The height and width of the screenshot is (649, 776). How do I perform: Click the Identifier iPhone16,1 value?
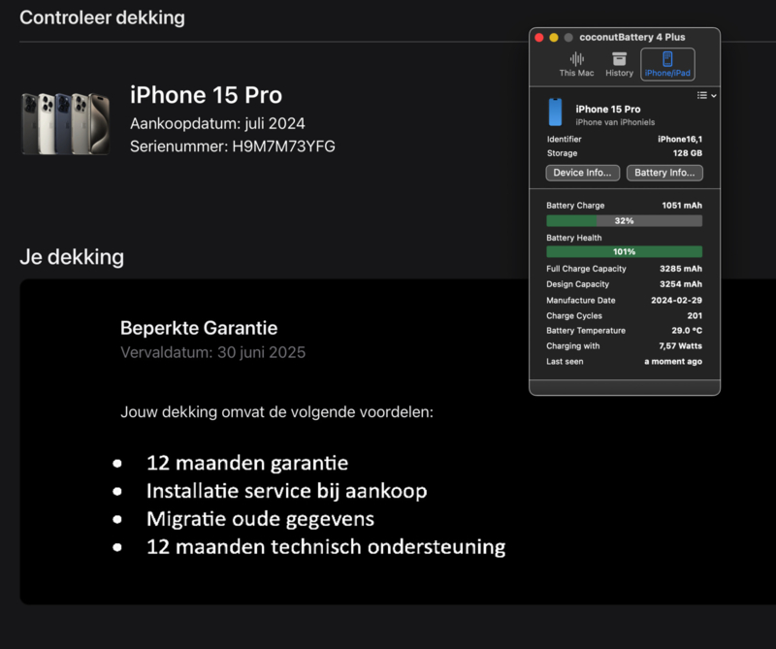[680, 139]
